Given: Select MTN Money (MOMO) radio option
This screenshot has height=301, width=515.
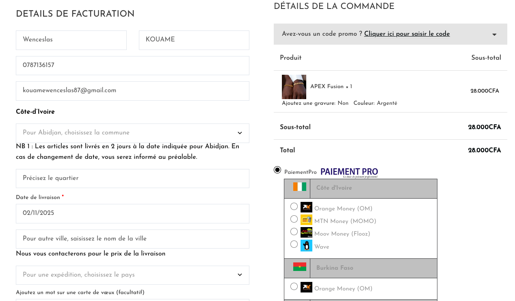Looking at the screenshot, I should (x=294, y=219).
